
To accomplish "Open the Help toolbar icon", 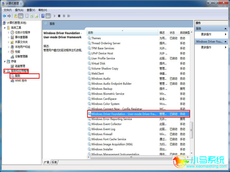I will pos(43,16).
